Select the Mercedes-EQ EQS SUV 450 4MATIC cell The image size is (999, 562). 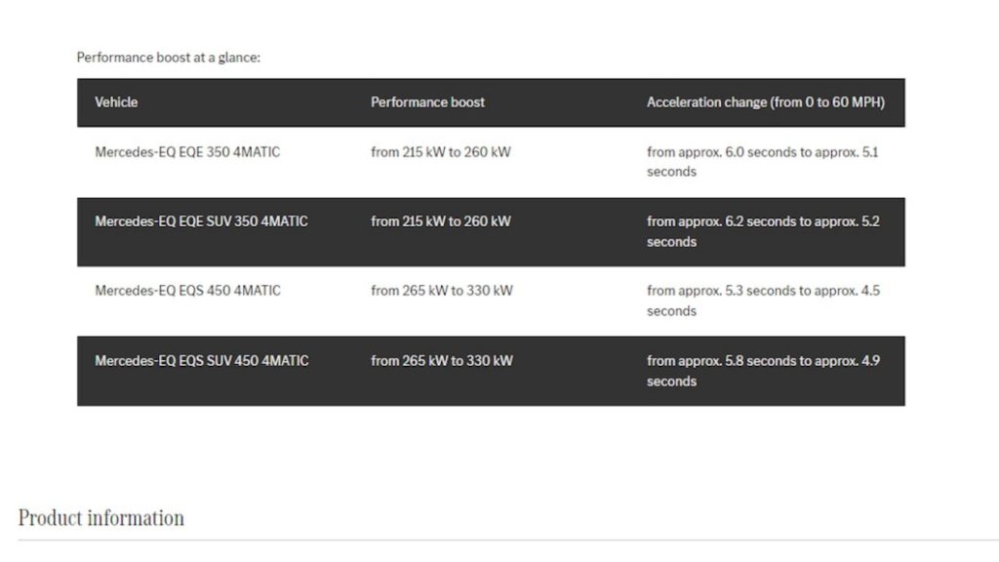click(x=201, y=361)
